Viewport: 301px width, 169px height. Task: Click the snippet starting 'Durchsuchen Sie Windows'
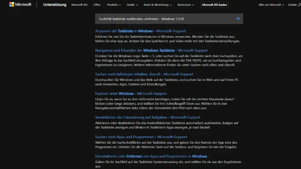coord(167,82)
